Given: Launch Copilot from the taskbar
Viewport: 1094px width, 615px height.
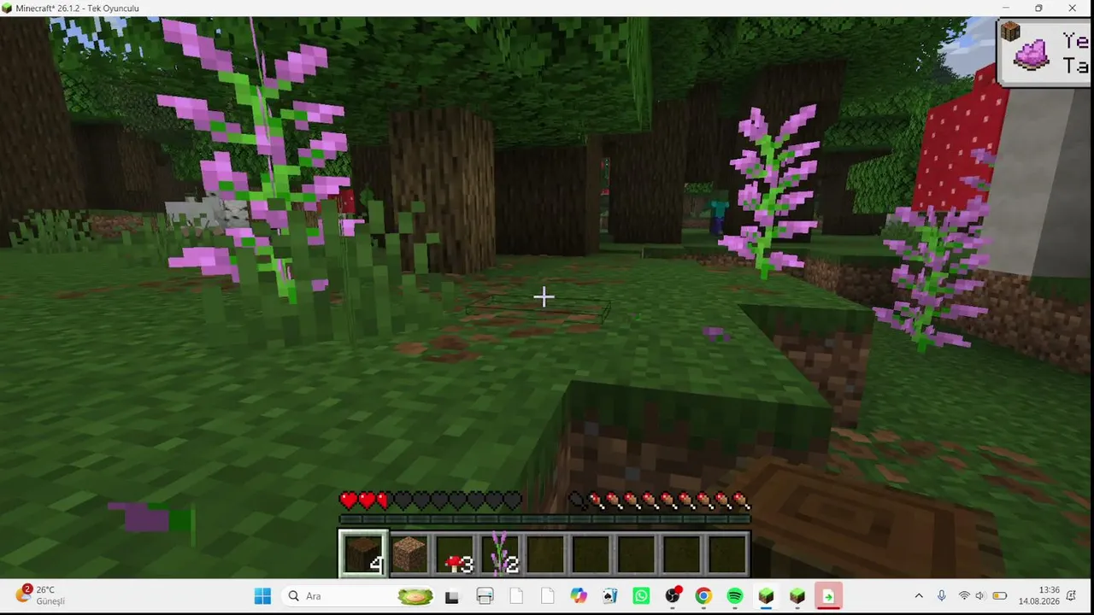Looking at the screenshot, I should tap(579, 596).
